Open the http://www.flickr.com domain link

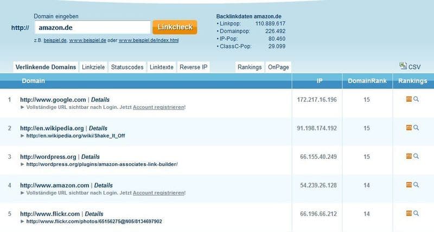(50, 214)
